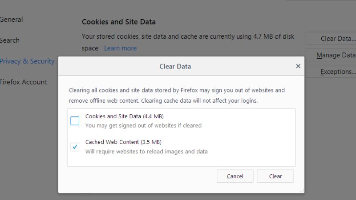Click the 'Will require websites to reload' description
The height and width of the screenshot is (200, 356).
point(146,152)
